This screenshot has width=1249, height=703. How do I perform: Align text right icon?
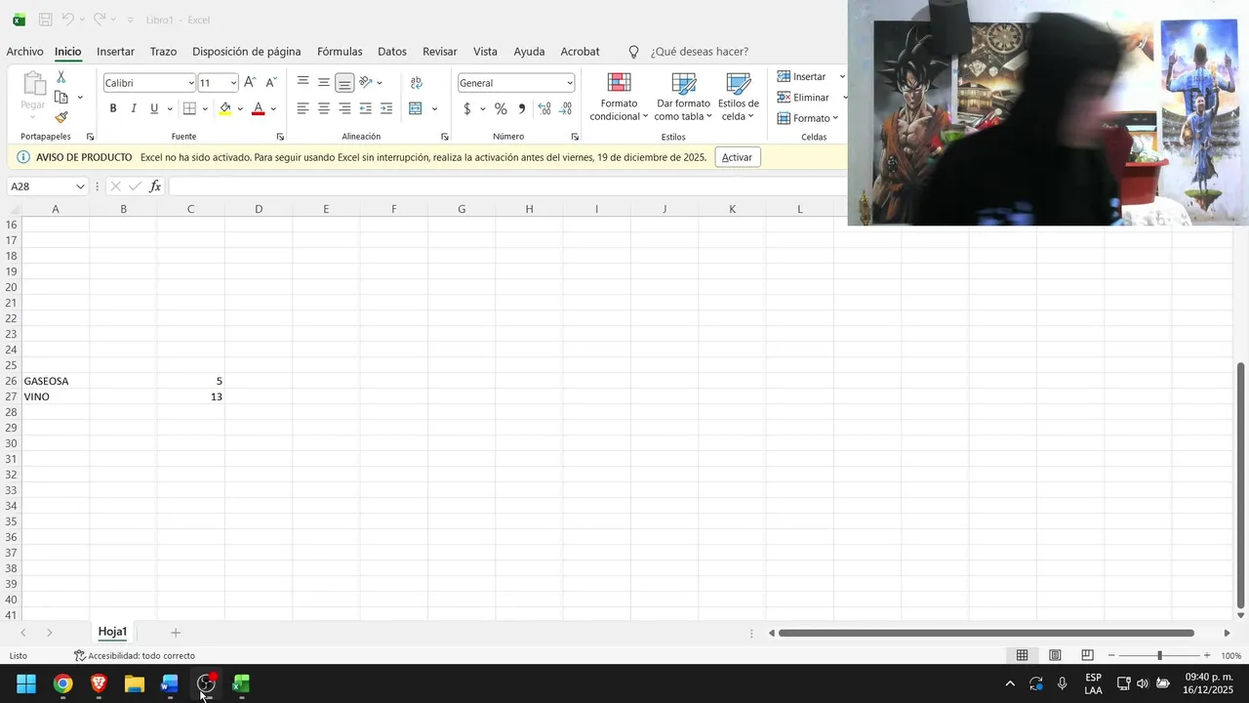344,108
